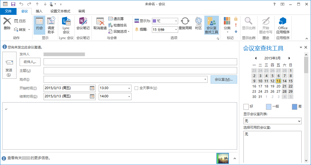Open 调度助手 view
Image resolution: width=311 pixels, height=165 pixels.
coord(51,25)
